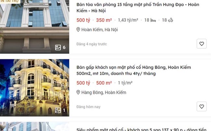Click the 1,43 tỷ/m² unit price
The height and width of the screenshot is (131, 211).
[128, 20]
